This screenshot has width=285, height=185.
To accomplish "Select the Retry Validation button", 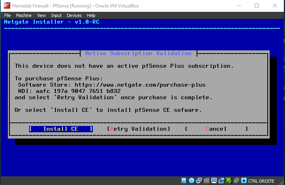I will [138, 129].
